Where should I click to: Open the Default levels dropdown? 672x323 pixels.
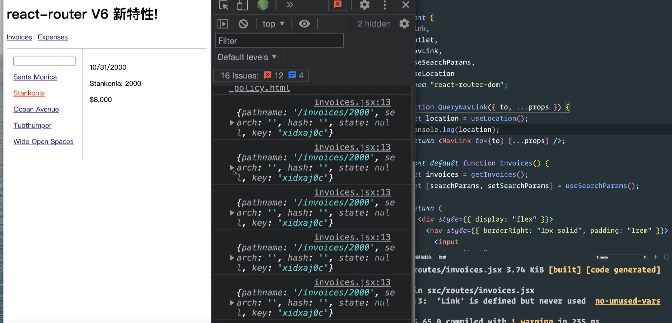click(x=247, y=57)
